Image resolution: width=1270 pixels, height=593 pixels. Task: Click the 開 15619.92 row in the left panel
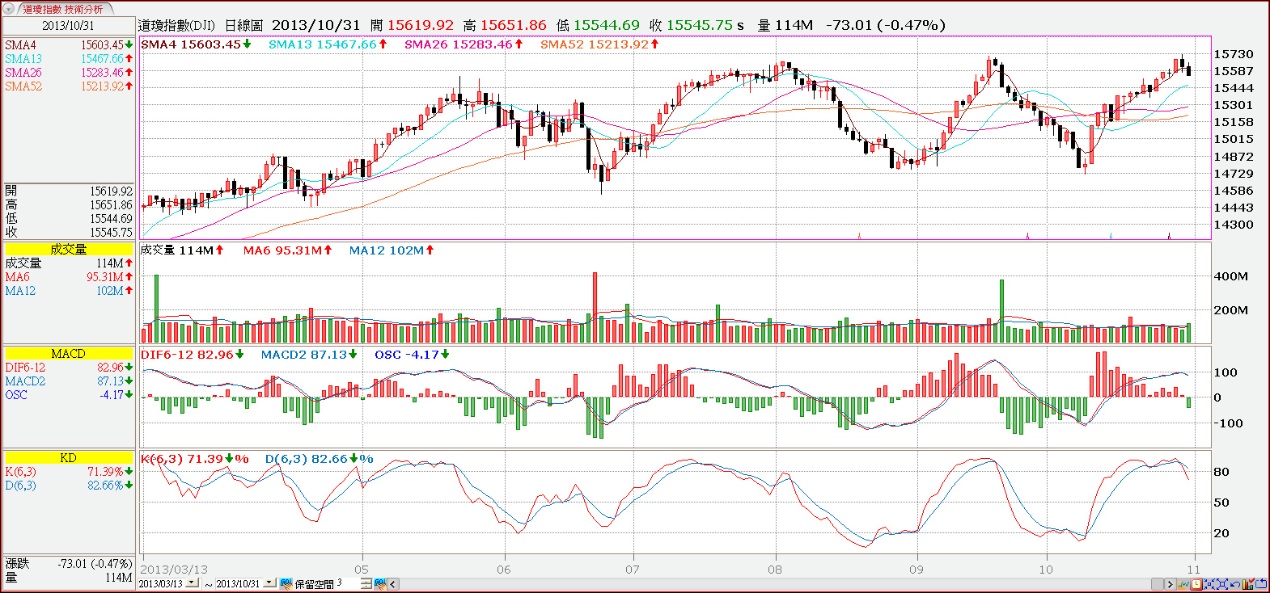click(68, 191)
